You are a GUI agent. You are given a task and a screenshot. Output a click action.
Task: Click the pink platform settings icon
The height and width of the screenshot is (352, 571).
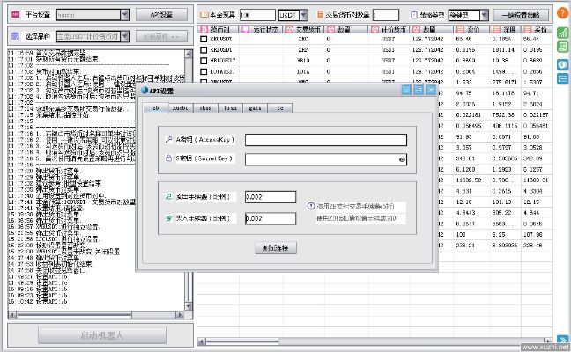16,15
